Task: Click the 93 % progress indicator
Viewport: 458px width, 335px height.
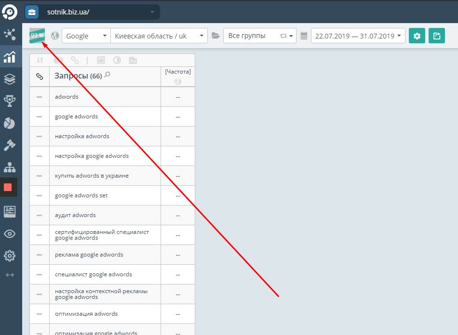Action: coord(37,36)
